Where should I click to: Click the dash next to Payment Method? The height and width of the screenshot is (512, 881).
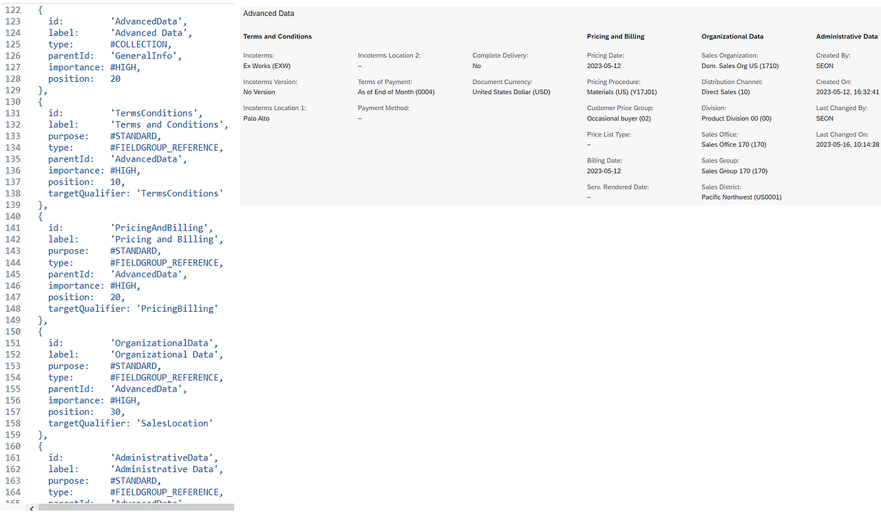coord(359,118)
